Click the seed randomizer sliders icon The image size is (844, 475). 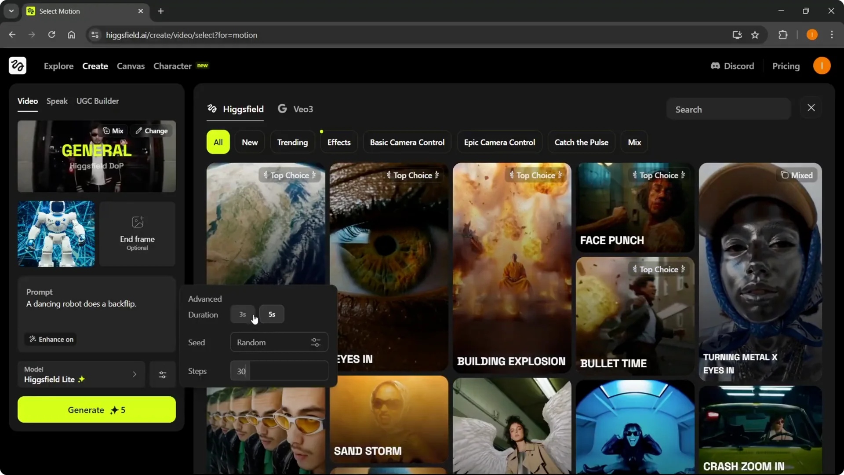click(316, 342)
